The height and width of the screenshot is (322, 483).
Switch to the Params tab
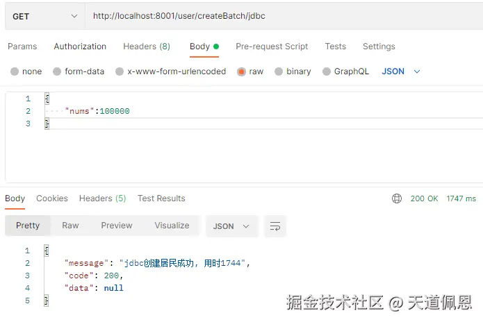(22, 46)
